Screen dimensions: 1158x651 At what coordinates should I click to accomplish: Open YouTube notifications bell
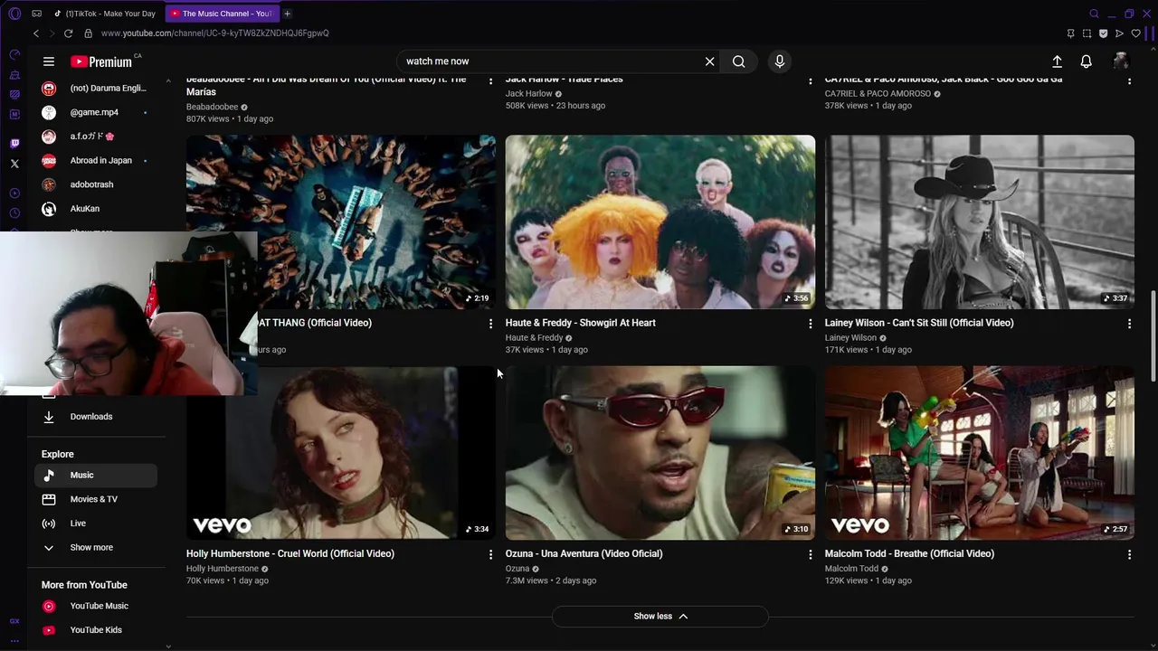point(1086,61)
